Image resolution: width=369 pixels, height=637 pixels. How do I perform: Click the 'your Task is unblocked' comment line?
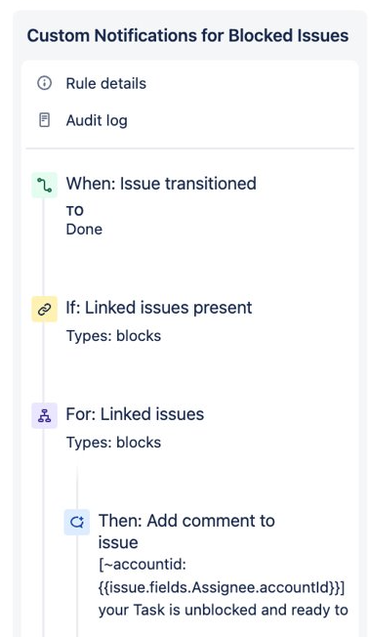click(223, 610)
